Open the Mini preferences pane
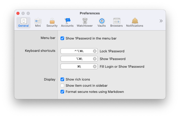 [x=38, y=23]
